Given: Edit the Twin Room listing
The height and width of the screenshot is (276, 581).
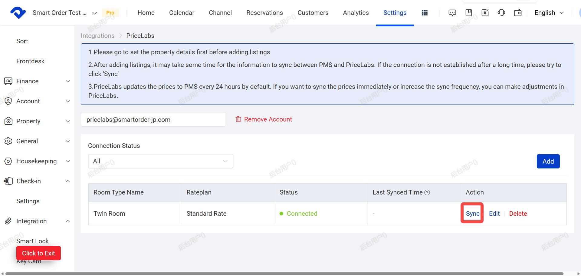Looking at the screenshot, I should tap(494, 214).
